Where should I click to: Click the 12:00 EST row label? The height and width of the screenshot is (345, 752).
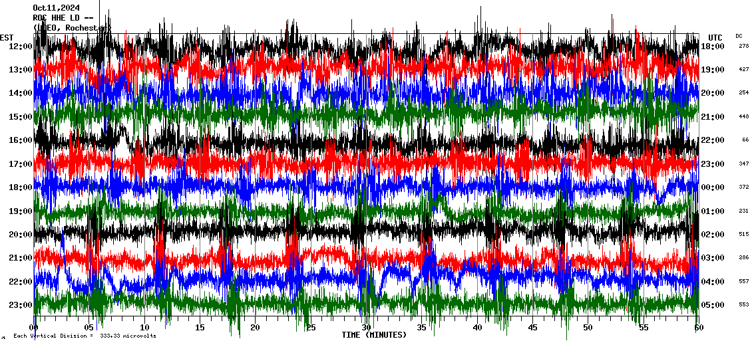tap(20, 46)
